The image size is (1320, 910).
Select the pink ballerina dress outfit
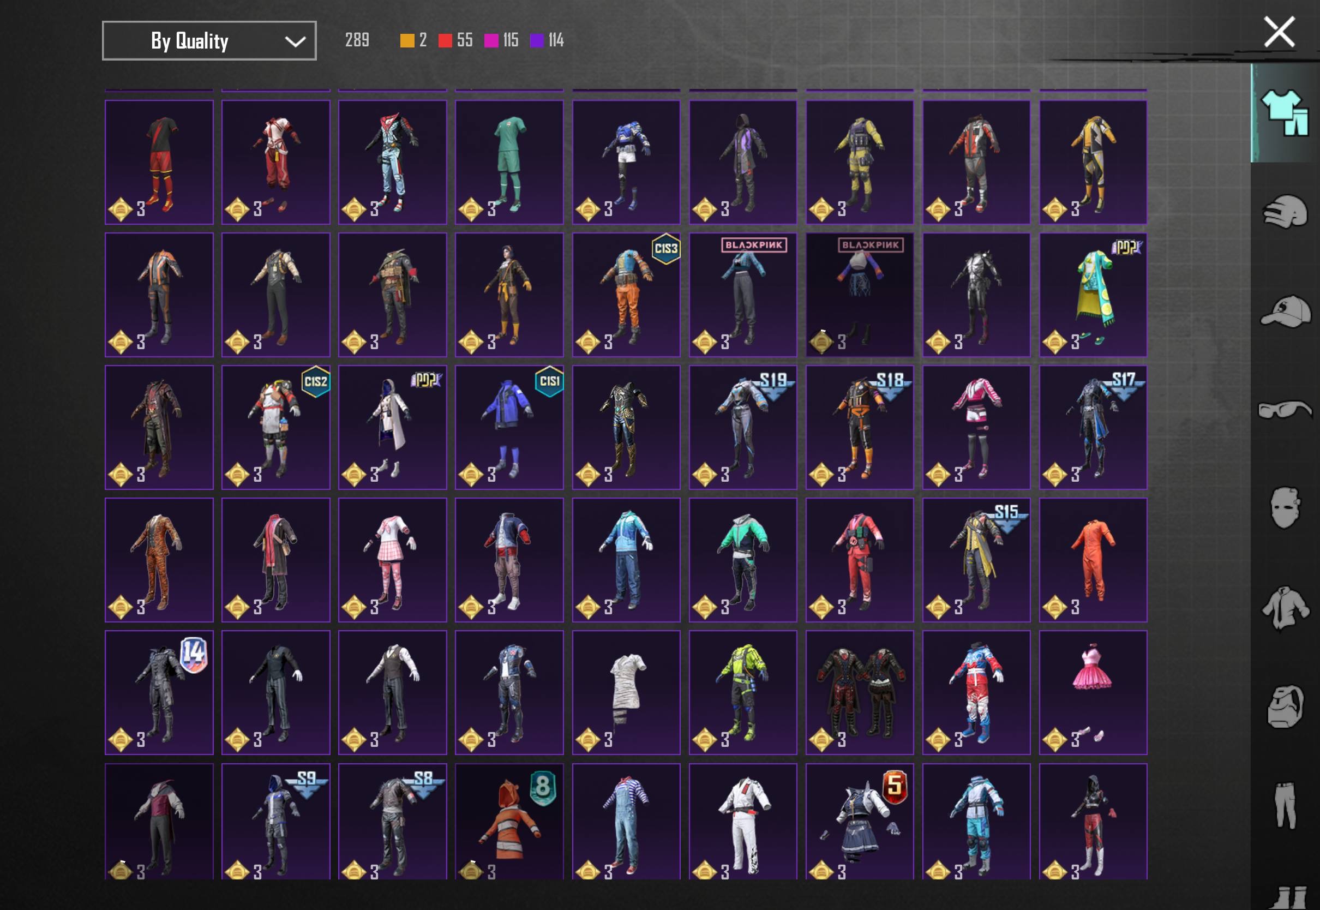click(1093, 692)
